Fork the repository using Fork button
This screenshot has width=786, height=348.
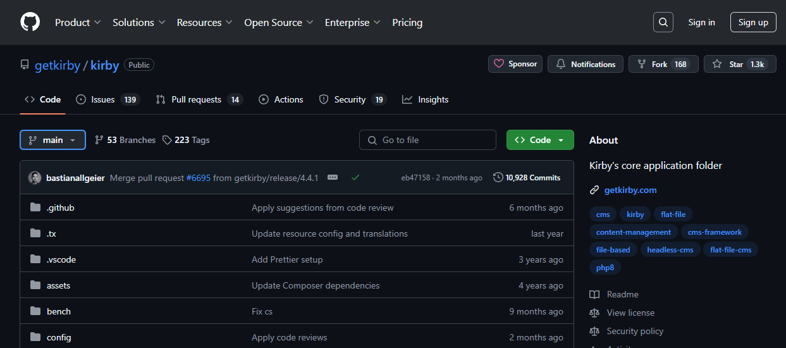tap(663, 64)
